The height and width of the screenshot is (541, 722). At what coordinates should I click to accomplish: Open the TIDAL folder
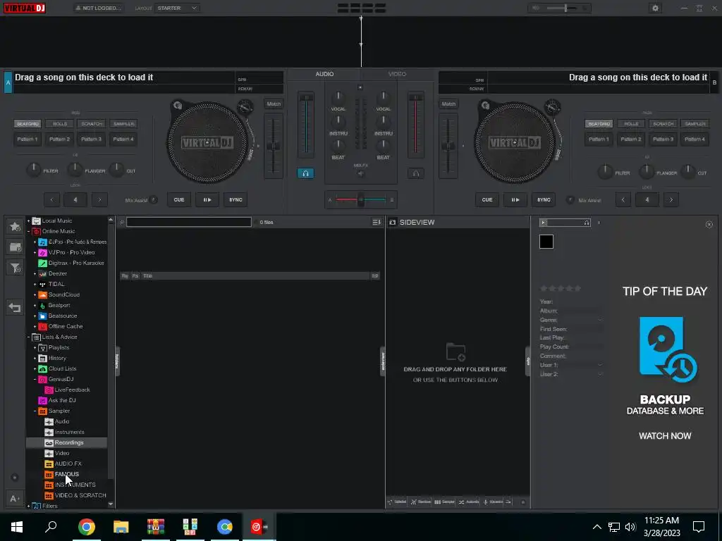56,284
